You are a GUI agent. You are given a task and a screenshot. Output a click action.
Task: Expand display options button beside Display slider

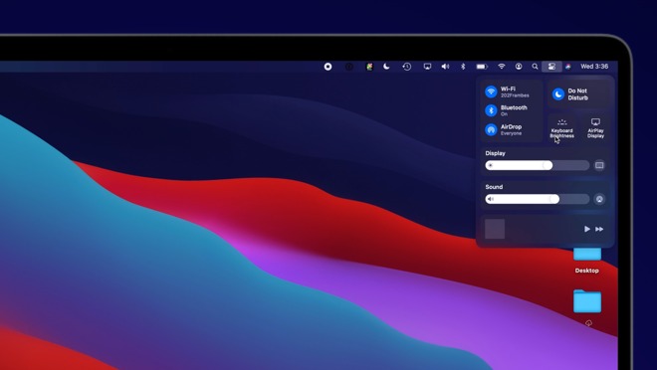tap(599, 165)
